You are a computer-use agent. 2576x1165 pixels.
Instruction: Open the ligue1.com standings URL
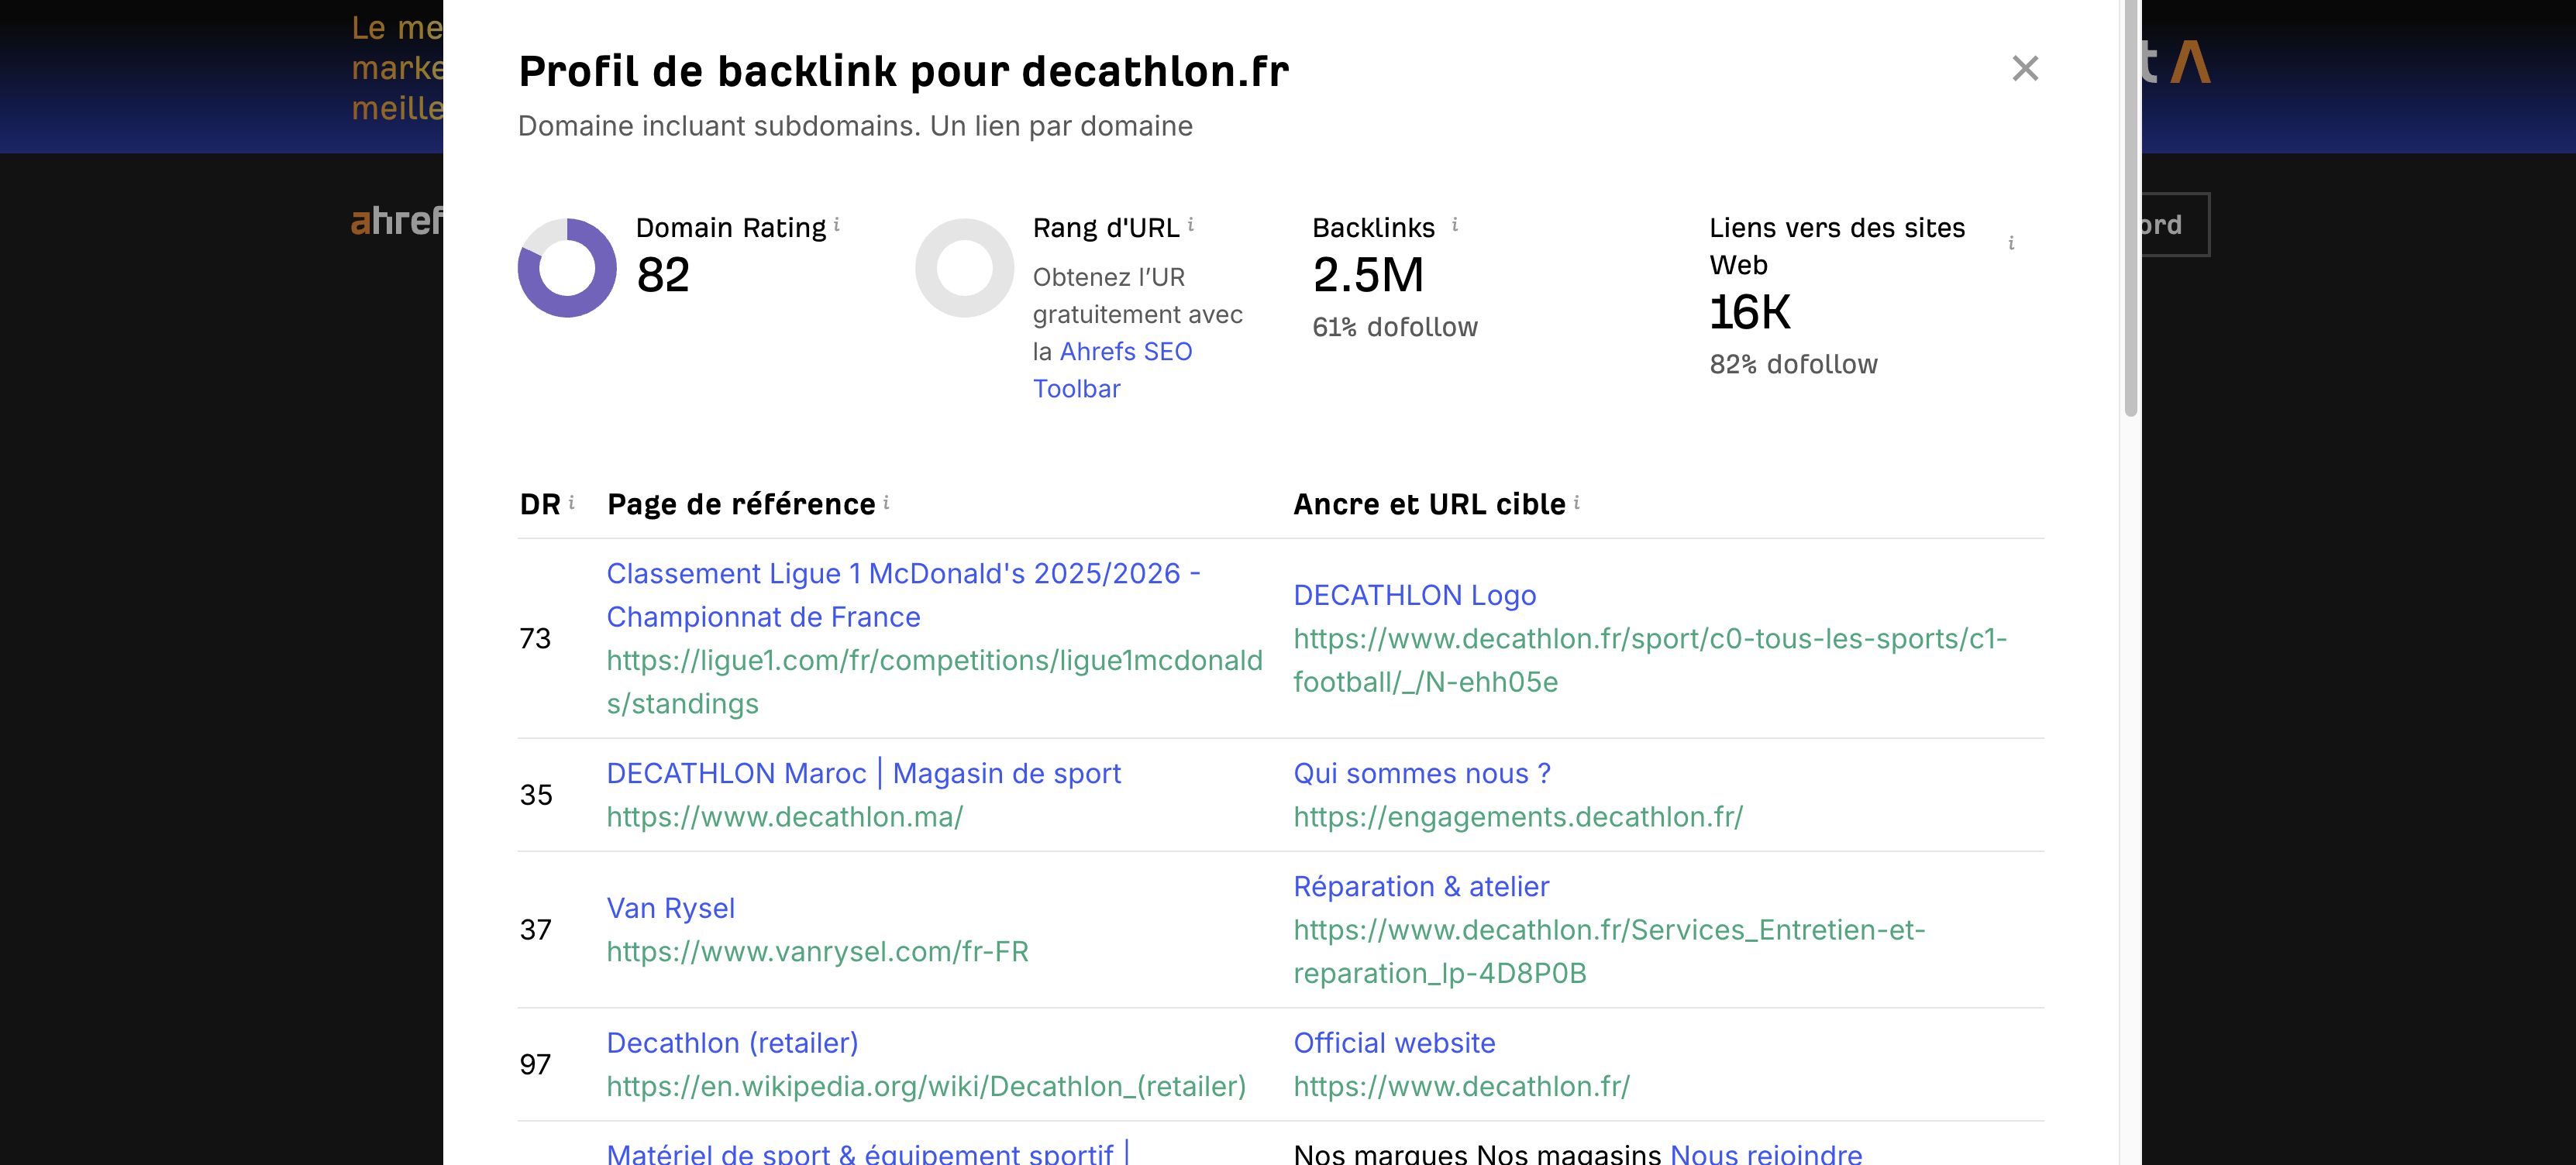click(934, 682)
